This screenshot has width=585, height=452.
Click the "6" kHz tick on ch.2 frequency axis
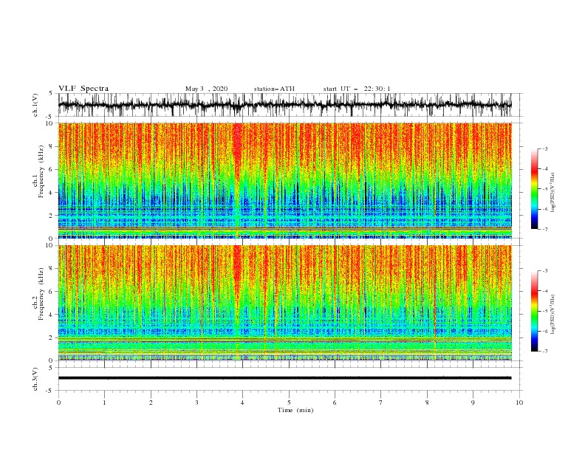[x=52, y=292]
